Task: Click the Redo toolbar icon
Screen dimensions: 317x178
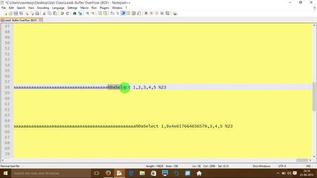Action: pos(67,13)
